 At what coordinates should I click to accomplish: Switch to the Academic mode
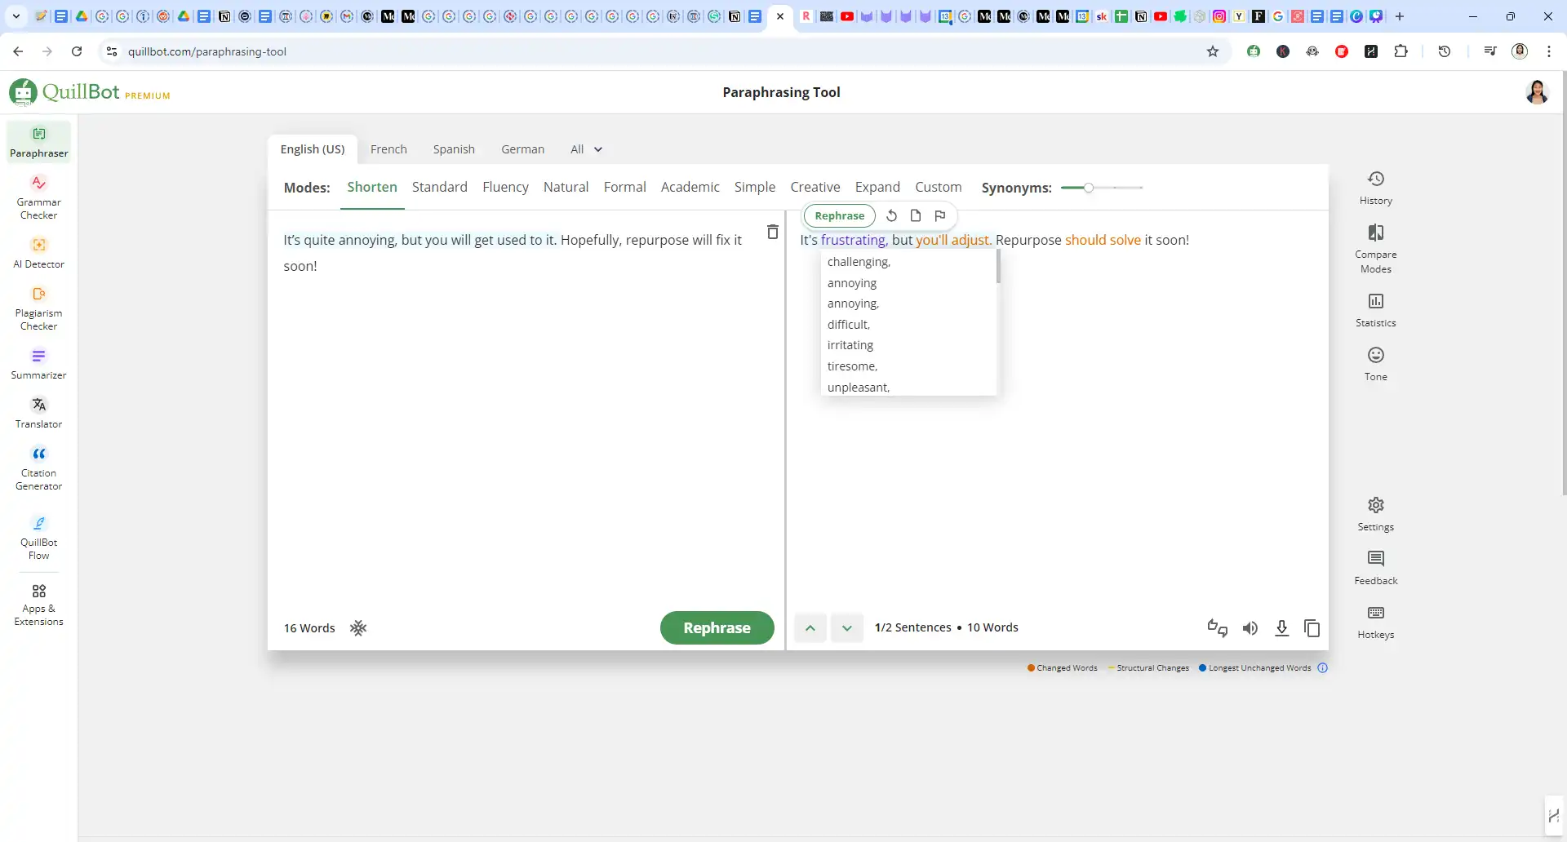[690, 187]
